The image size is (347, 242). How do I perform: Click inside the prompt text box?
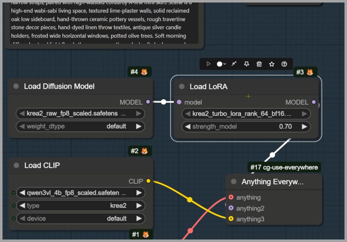(104, 23)
